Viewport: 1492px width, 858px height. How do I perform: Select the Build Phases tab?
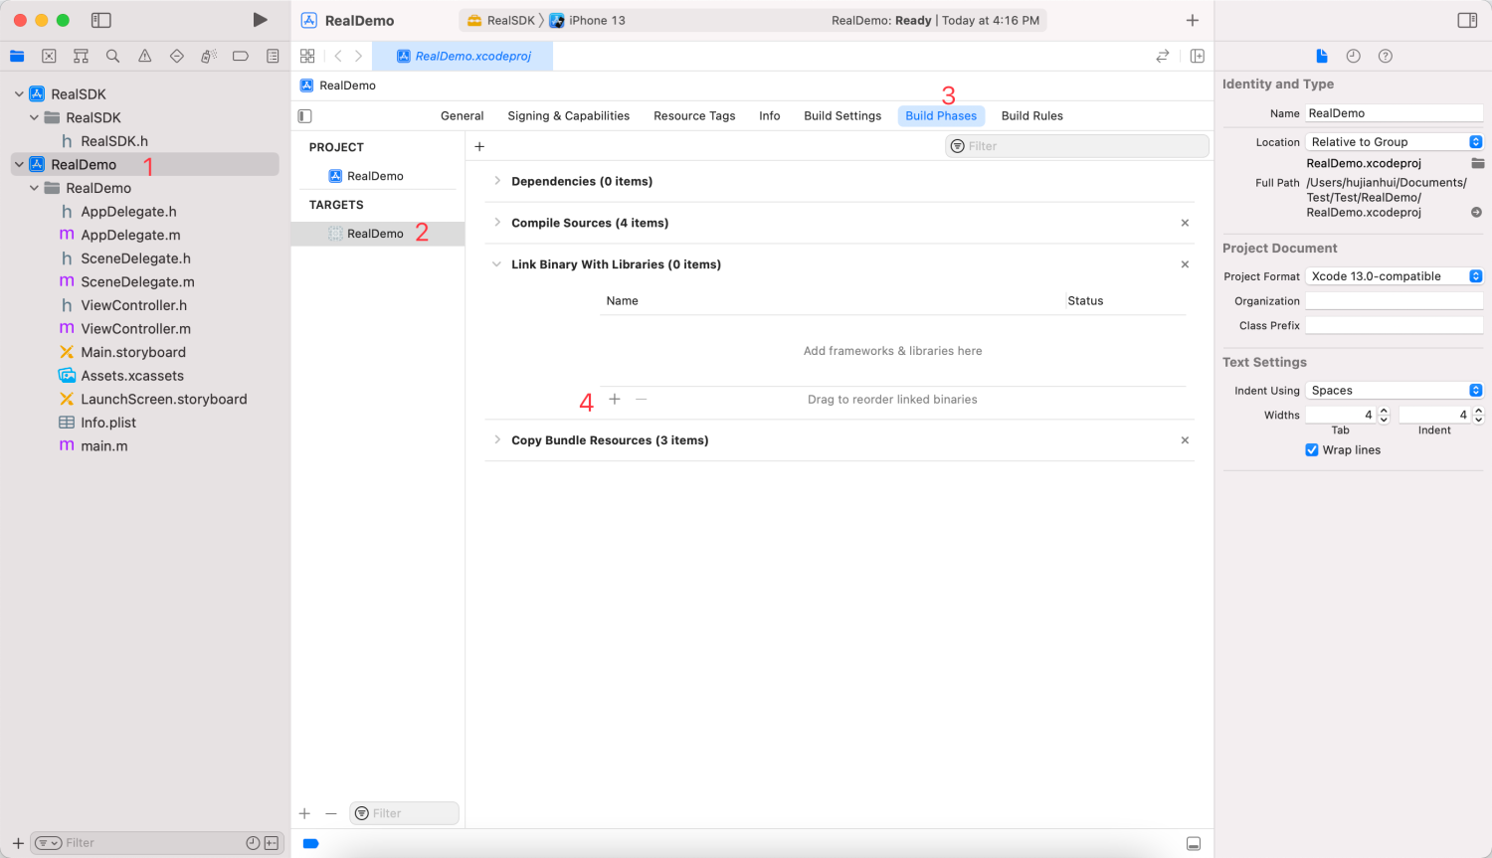tap(941, 116)
